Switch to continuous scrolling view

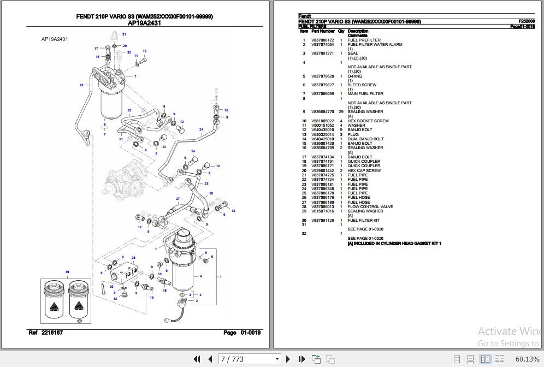tap(470, 359)
